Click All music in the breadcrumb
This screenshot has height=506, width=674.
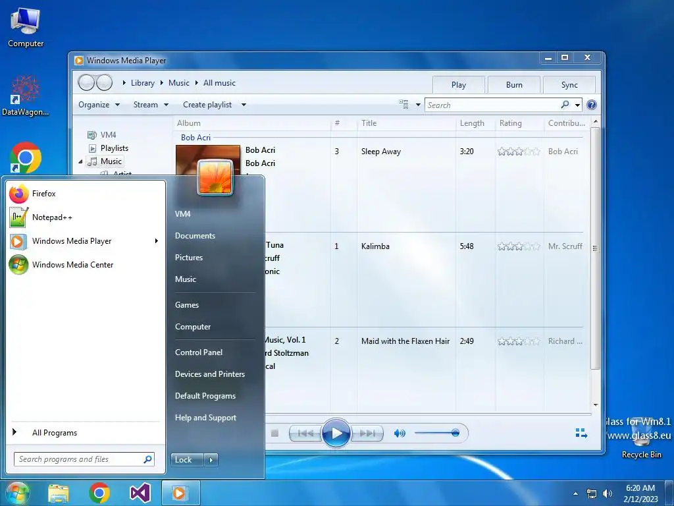point(219,83)
